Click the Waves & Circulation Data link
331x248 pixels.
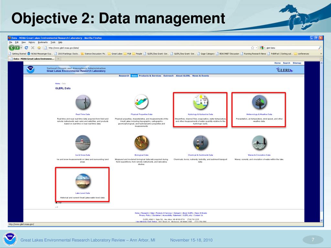coord(259,155)
